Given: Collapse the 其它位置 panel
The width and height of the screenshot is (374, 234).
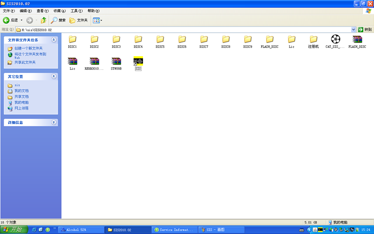Looking at the screenshot, I should click(x=54, y=76).
